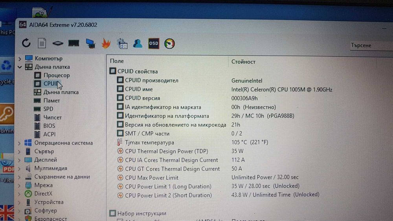This screenshot has height=221, width=393.
Task: Open the Preferences checklist icon
Action: point(122,44)
